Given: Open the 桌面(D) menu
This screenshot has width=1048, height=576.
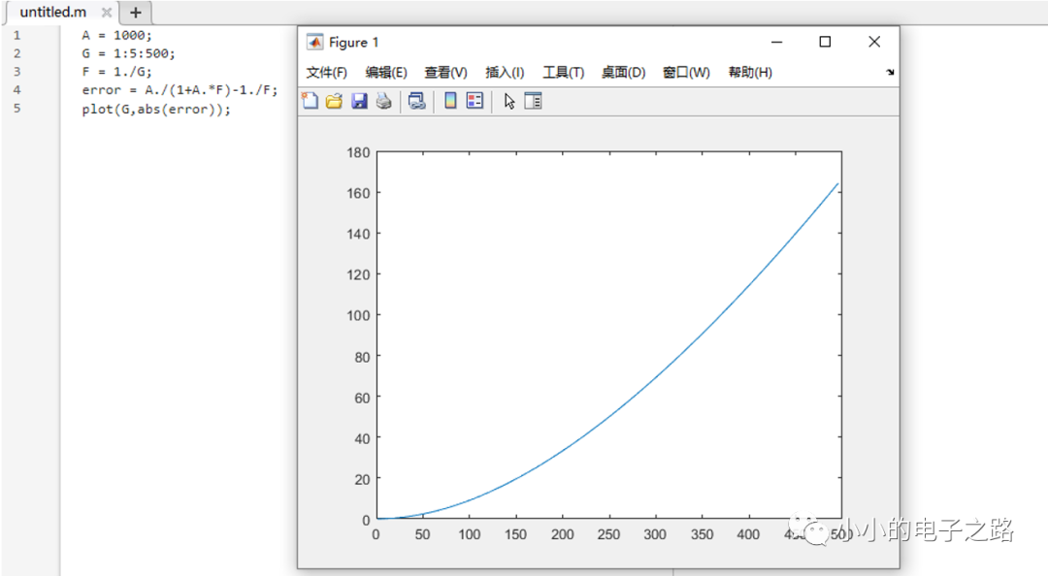Looking at the screenshot, I should (x=623, y=73).
